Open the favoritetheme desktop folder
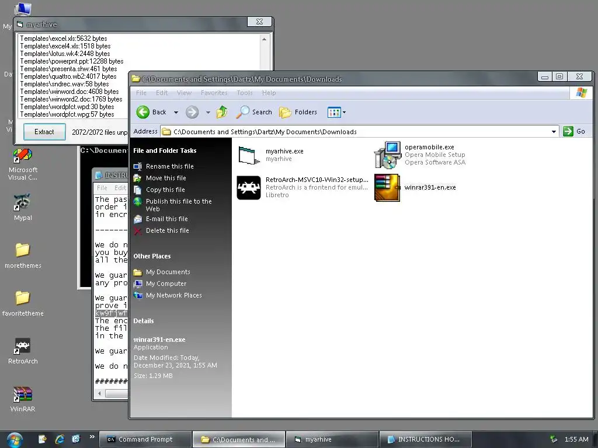The height and width of the screenshot is (448, 598). pos(23,303)
